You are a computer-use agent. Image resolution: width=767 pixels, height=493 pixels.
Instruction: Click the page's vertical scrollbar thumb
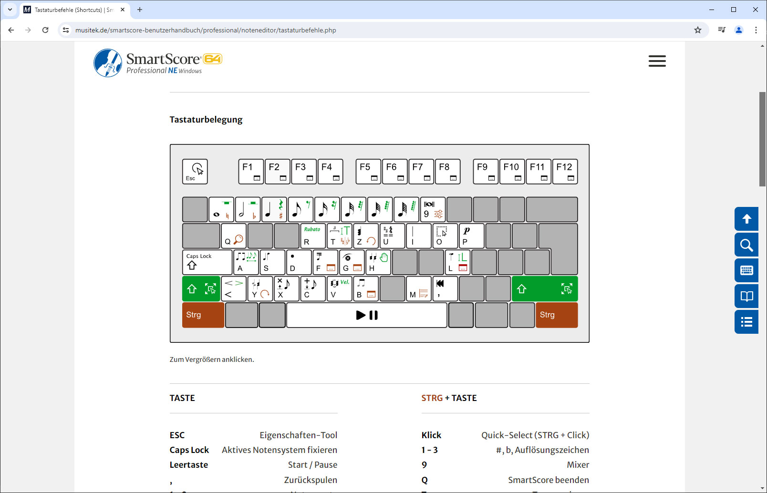pos(762,138)
